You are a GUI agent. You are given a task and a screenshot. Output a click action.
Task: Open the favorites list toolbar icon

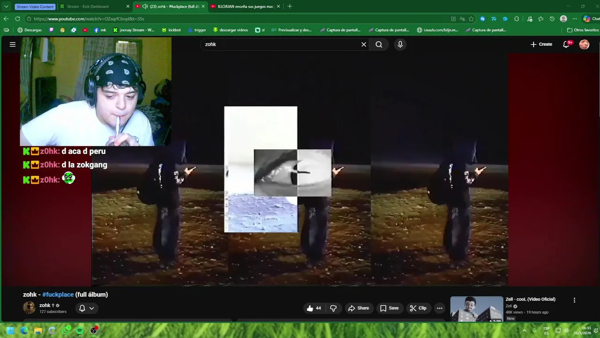540,19
